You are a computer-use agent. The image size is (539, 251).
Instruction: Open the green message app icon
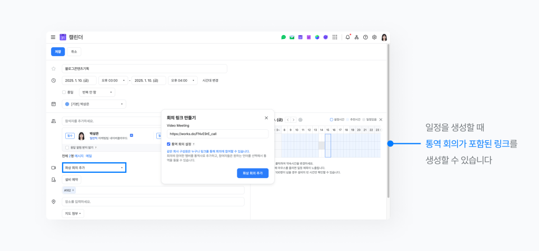point(284,37)
